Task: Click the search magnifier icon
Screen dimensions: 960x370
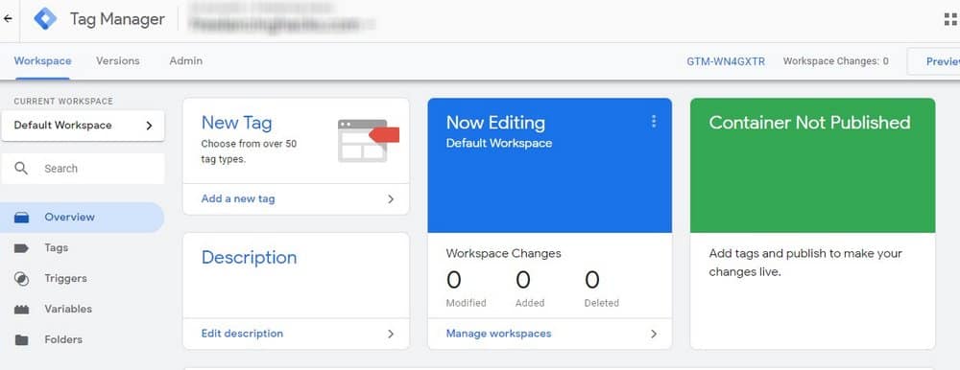Action: [x=21, y=168]
